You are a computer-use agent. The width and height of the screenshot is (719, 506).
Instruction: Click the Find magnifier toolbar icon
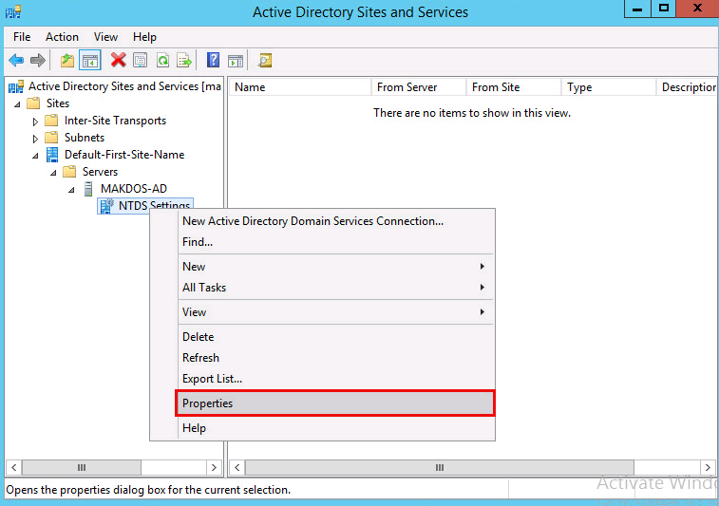[x=265, y=60]
